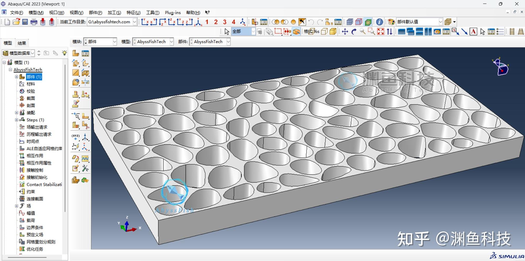Screen dimensions: 525x261
Task: Click the Create Solid Extrude tool
Action: [x=76, y=63]
